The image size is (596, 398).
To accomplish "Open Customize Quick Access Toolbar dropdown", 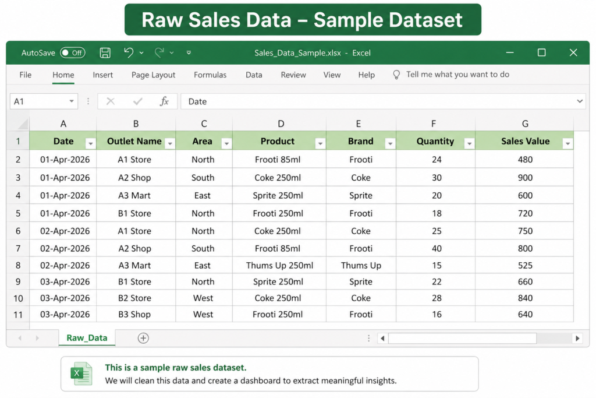I will click(189, 52).
